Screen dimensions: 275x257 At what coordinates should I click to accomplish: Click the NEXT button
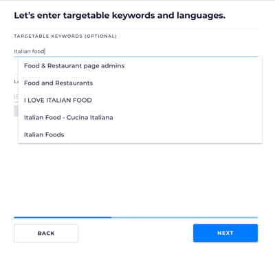(x=225, y=233)
